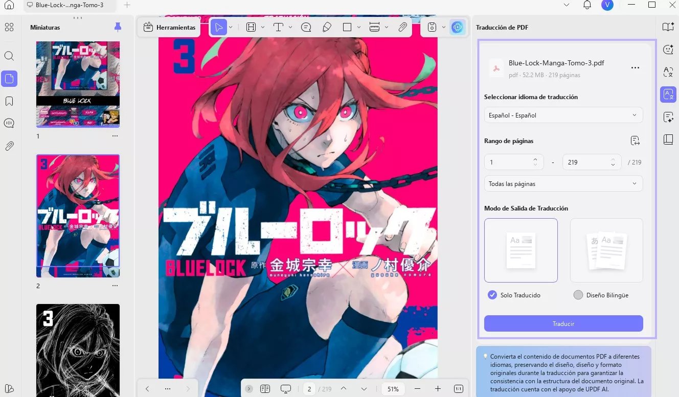Open the options menu for thumbnail page 2
Screen dimensions: 679x397
115,286
